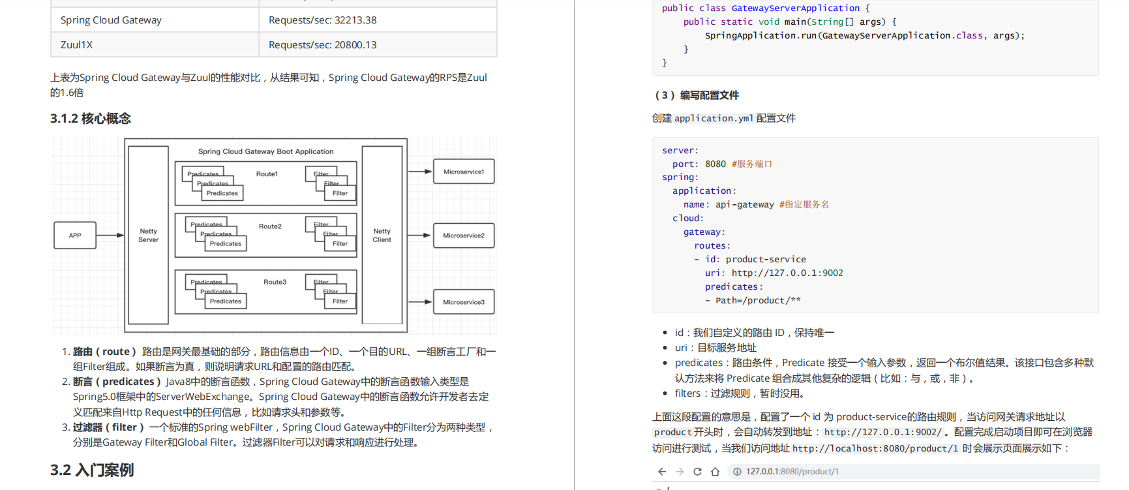1129x490 pixels.
Task: Click the browser reload icon
Action: tap(697, 472)
